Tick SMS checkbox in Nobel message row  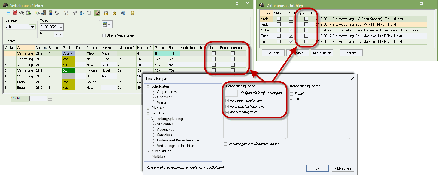pos(279,30)
